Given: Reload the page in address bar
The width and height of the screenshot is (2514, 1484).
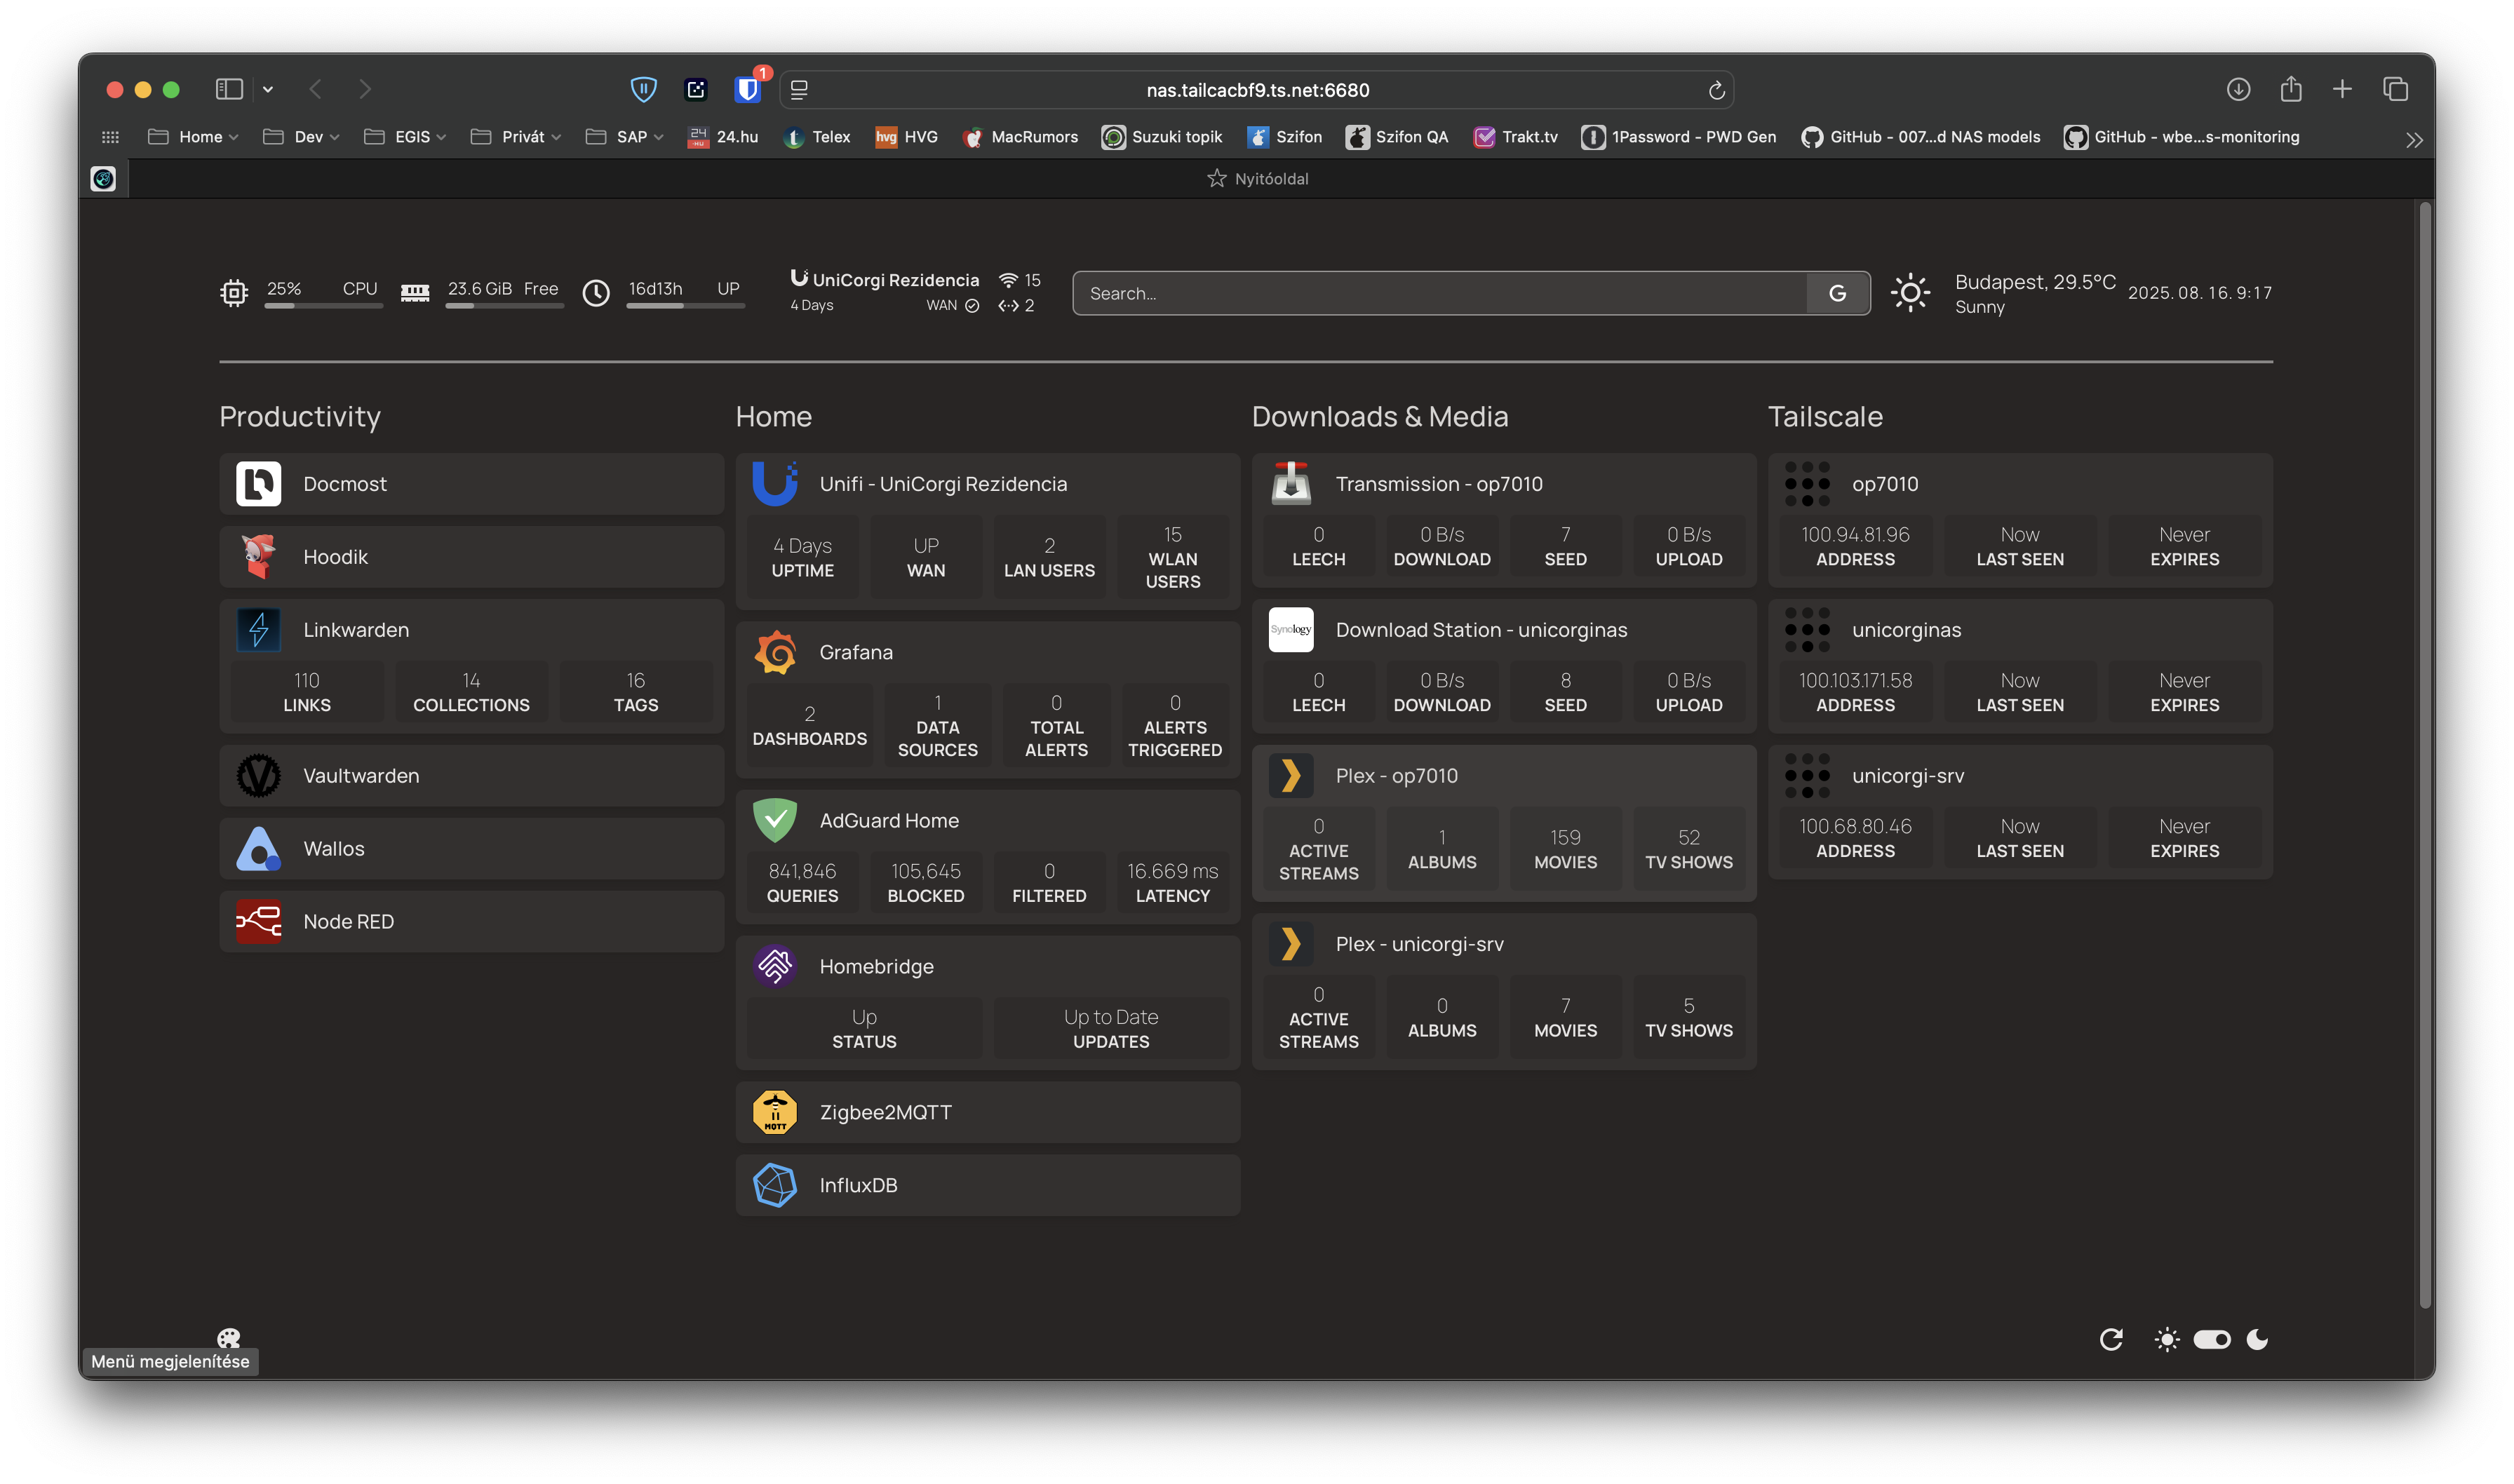Looking at the screenshot, I should pos(1717,90).
